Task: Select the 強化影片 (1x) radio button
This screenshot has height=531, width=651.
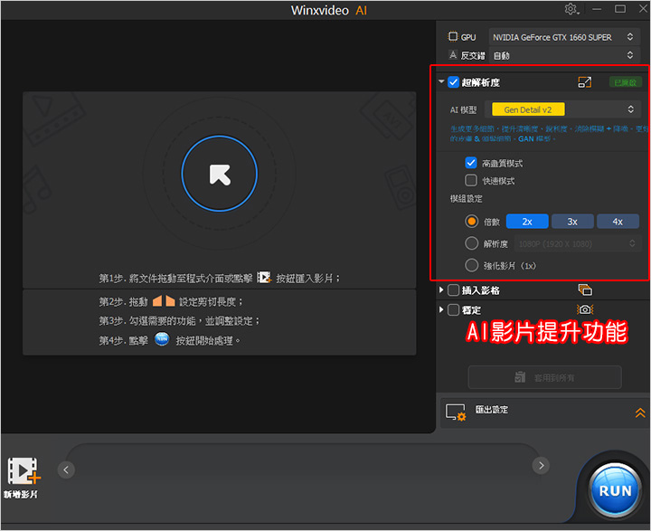Action: click(472, 265)
